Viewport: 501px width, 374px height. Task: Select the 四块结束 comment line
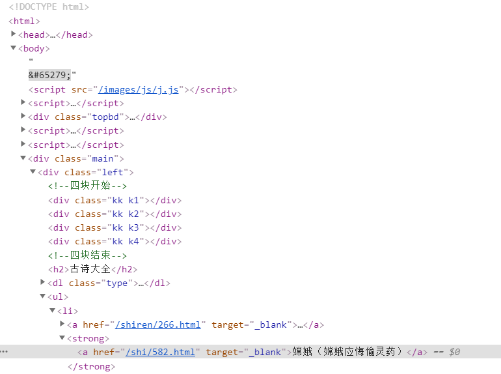88,255
